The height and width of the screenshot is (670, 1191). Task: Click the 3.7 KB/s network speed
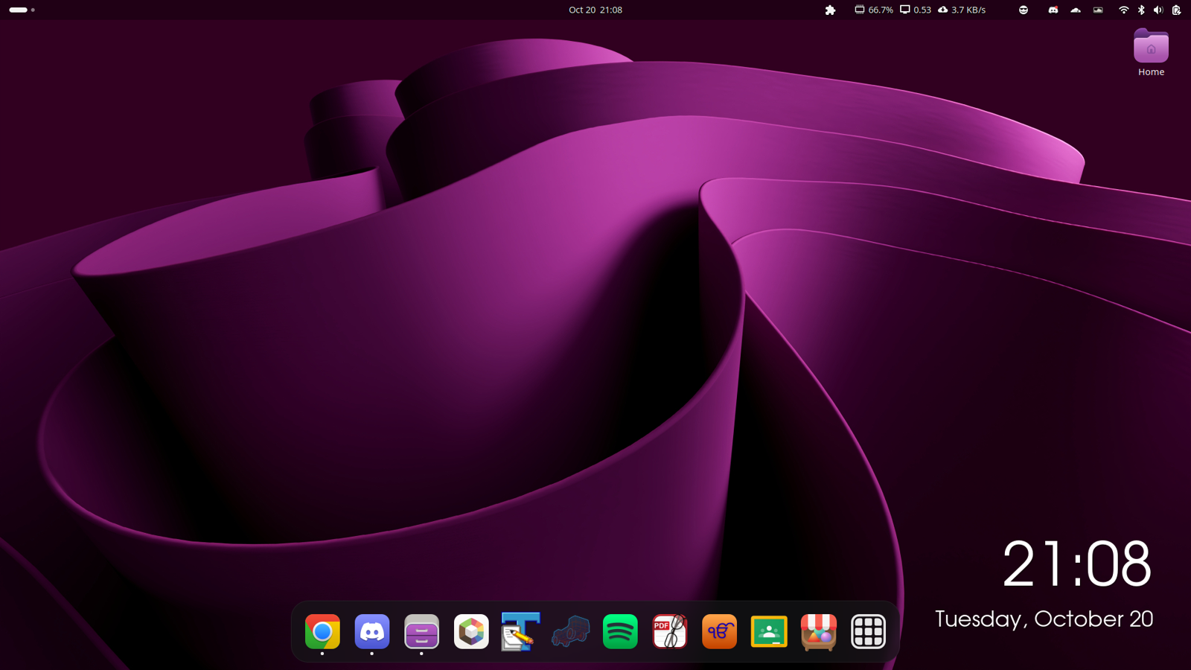click(x=962, y=10)
